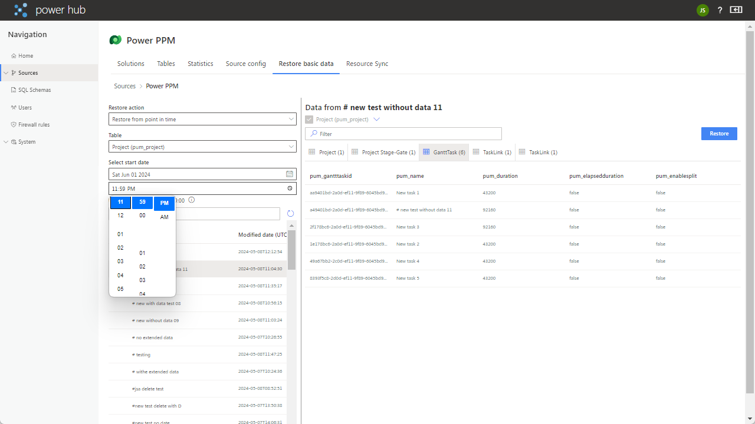Collapse the System navigation group chevron

tap(6, 142)
